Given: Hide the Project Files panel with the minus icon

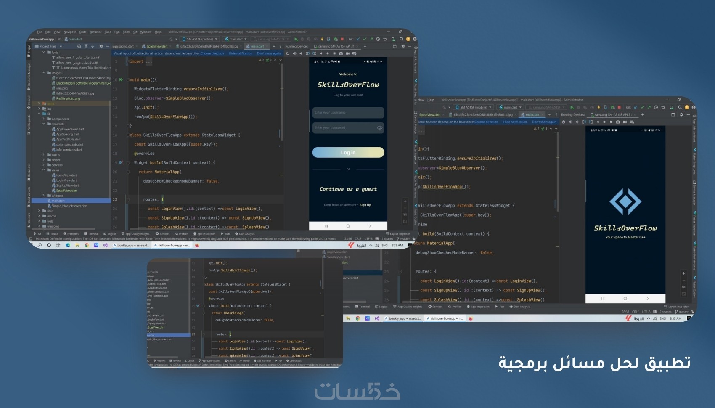Looking at the screenshot, I should [x=108, y=46].
